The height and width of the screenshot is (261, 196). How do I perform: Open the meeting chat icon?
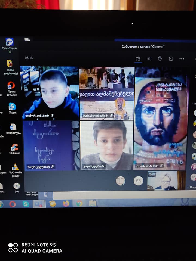click(x=149, y=59)
